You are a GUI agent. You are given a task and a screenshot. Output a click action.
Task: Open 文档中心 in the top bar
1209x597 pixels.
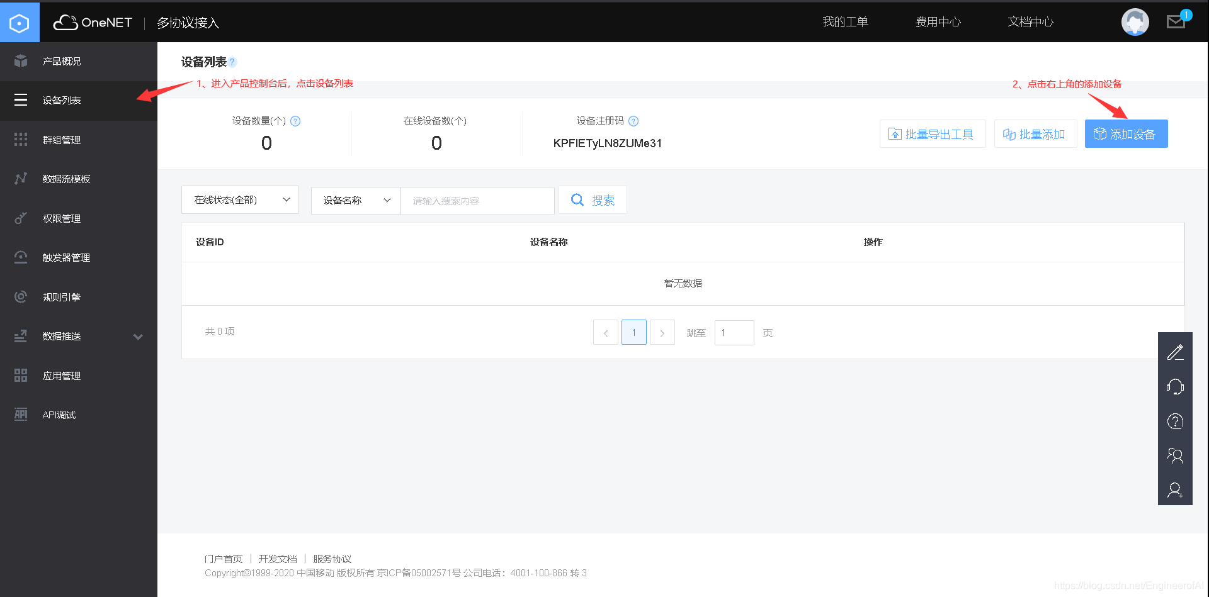[x=1030, y=21]
